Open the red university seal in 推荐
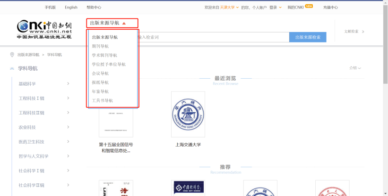The width and height of the screenshot is (388, 196). [x=332, y=188]
